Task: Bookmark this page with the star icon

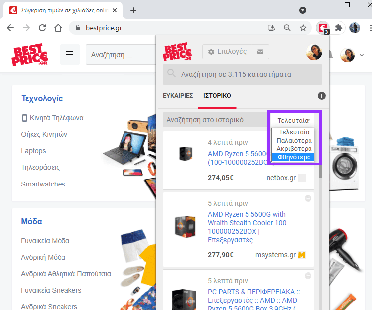Action: 303,28
